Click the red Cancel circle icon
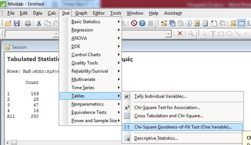The image size is (251, 145). tap(134, 23)
